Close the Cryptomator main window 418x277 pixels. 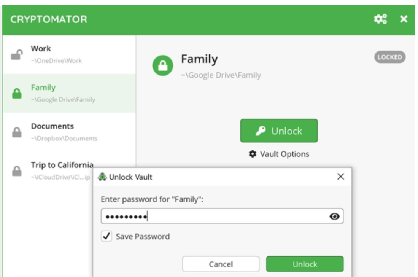(404, 19)
